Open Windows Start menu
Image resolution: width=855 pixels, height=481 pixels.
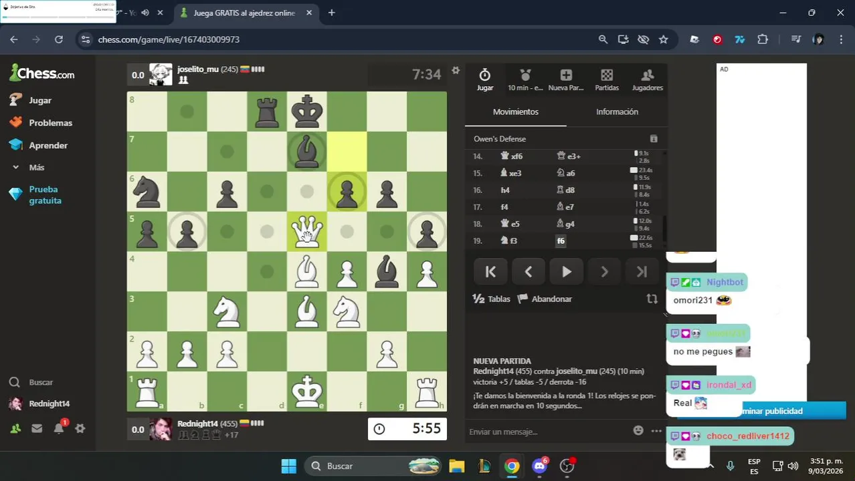288,466
